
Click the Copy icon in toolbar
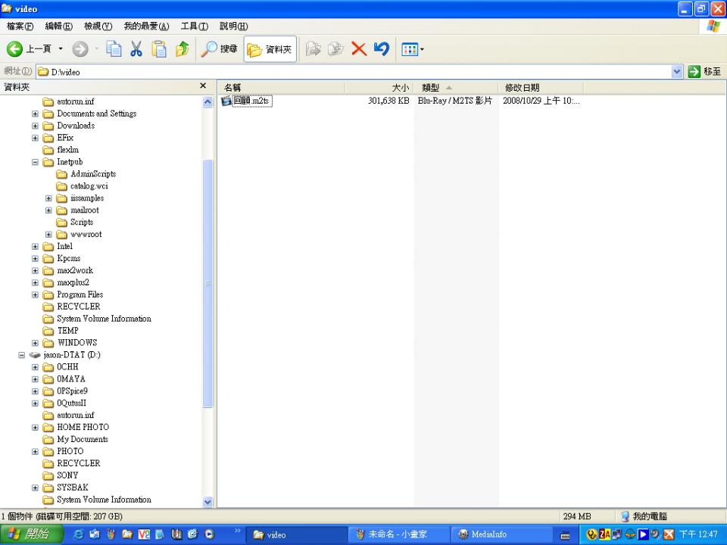pyautogui.click(x=114, y=48)
